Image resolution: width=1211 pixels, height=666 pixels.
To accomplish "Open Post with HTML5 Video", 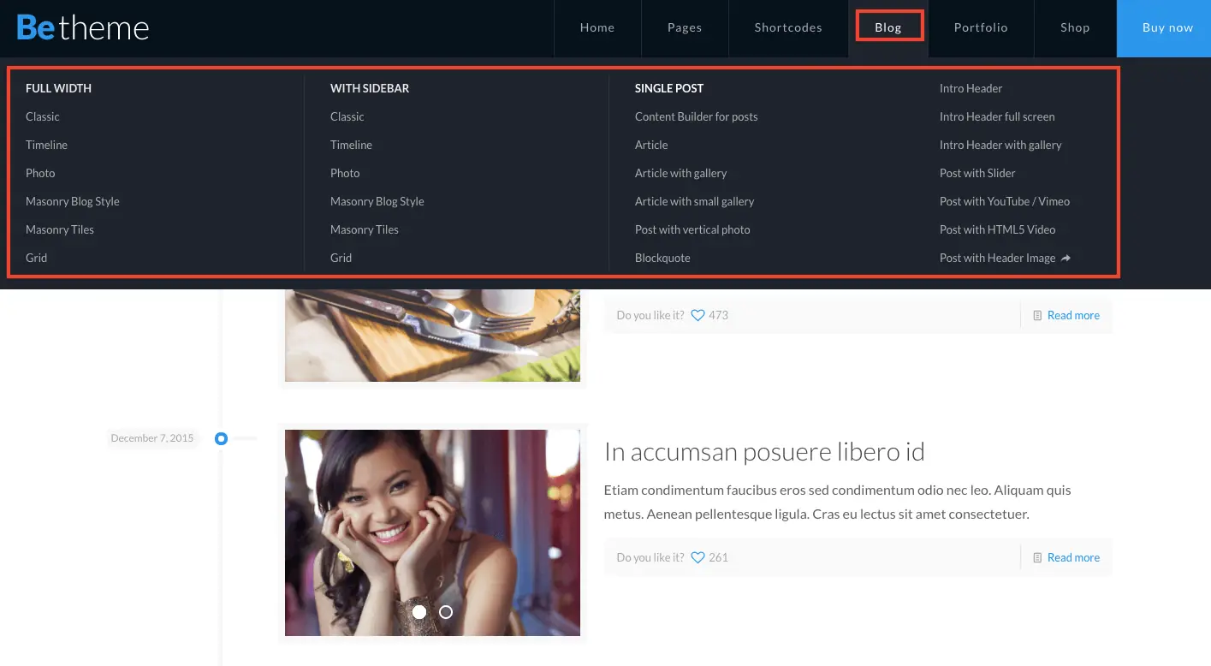I will point(998,229).
